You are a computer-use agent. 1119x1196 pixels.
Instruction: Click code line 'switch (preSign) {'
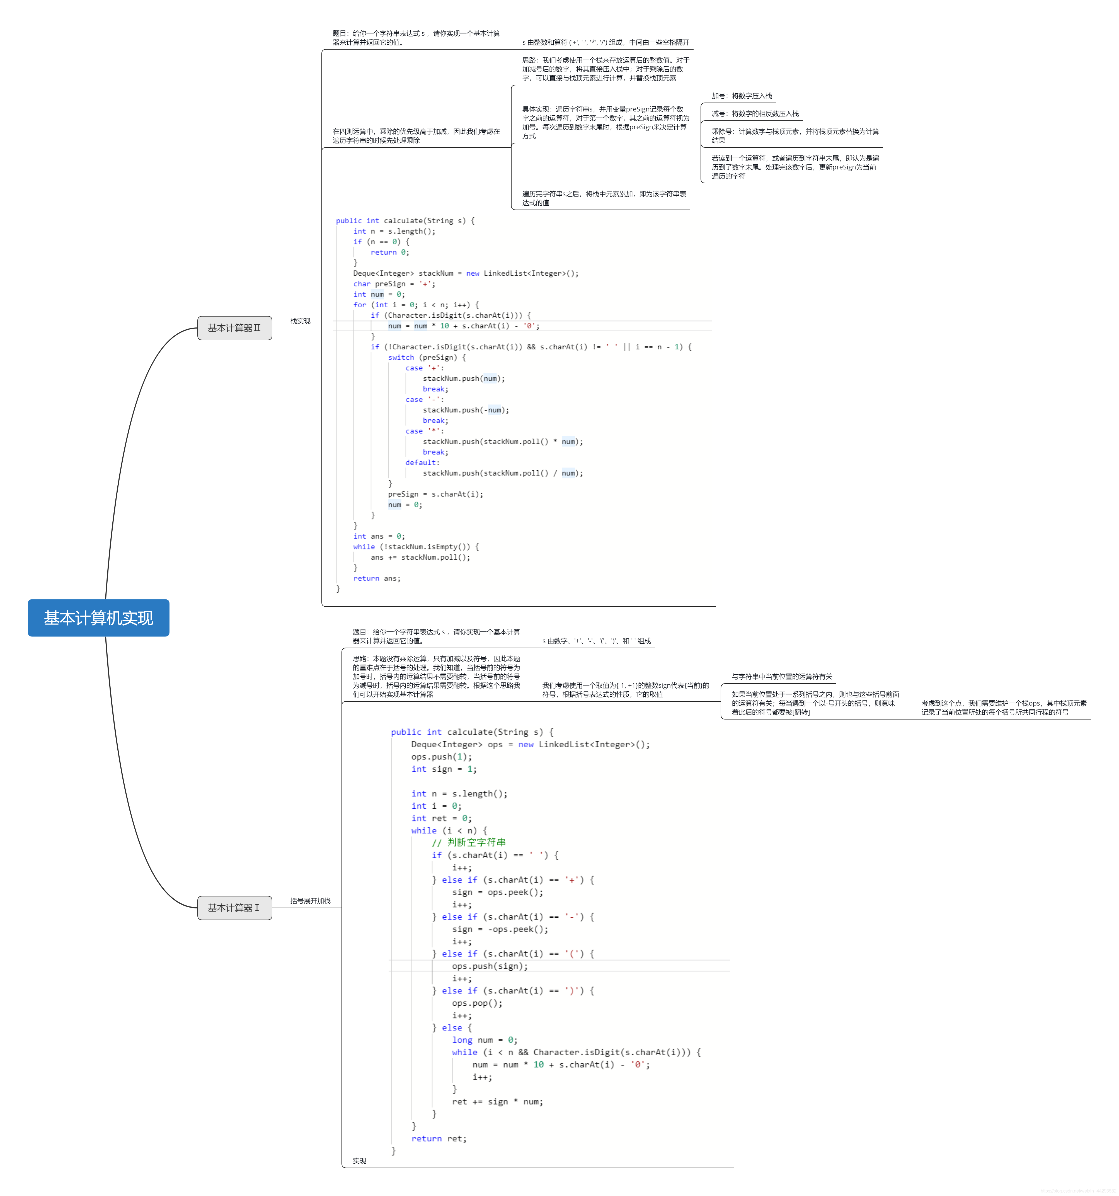tap(427, 357)
